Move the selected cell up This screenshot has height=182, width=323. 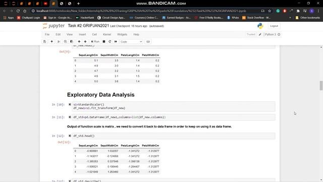click(x=79, y=41)
